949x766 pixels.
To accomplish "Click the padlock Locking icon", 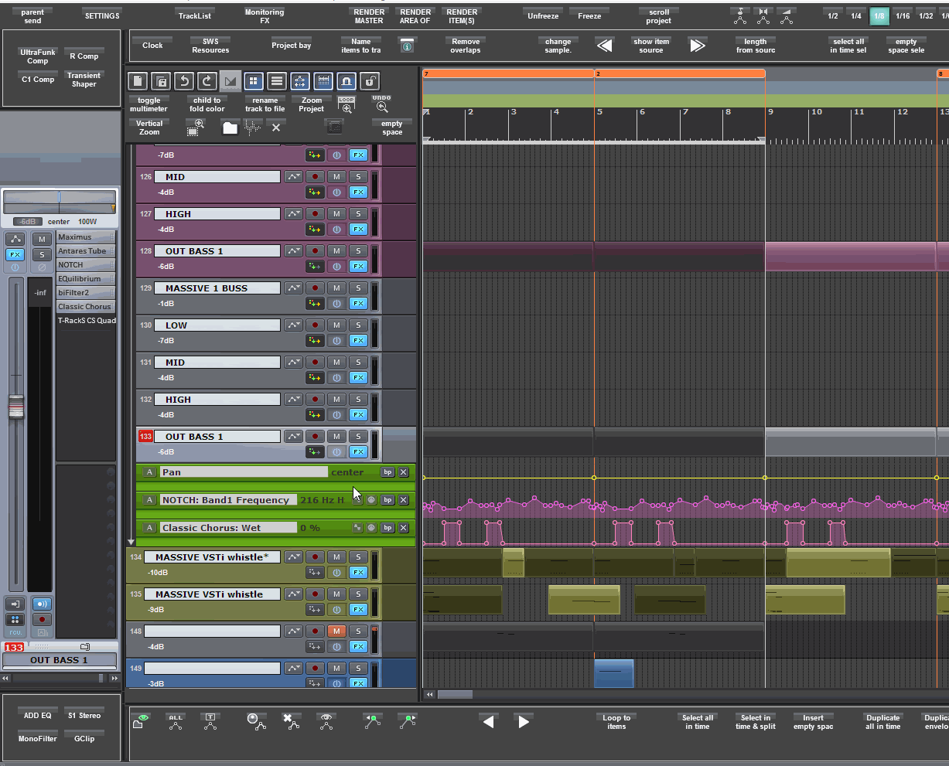I will 370,81.
